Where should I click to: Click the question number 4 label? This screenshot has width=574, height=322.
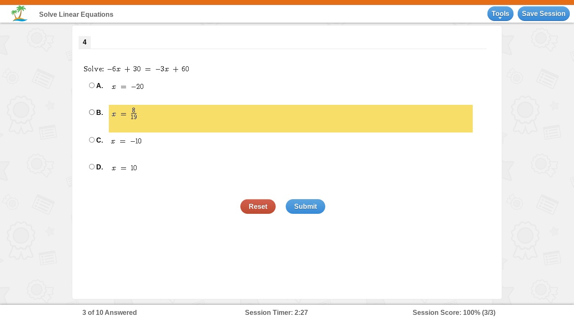(84, 42)
